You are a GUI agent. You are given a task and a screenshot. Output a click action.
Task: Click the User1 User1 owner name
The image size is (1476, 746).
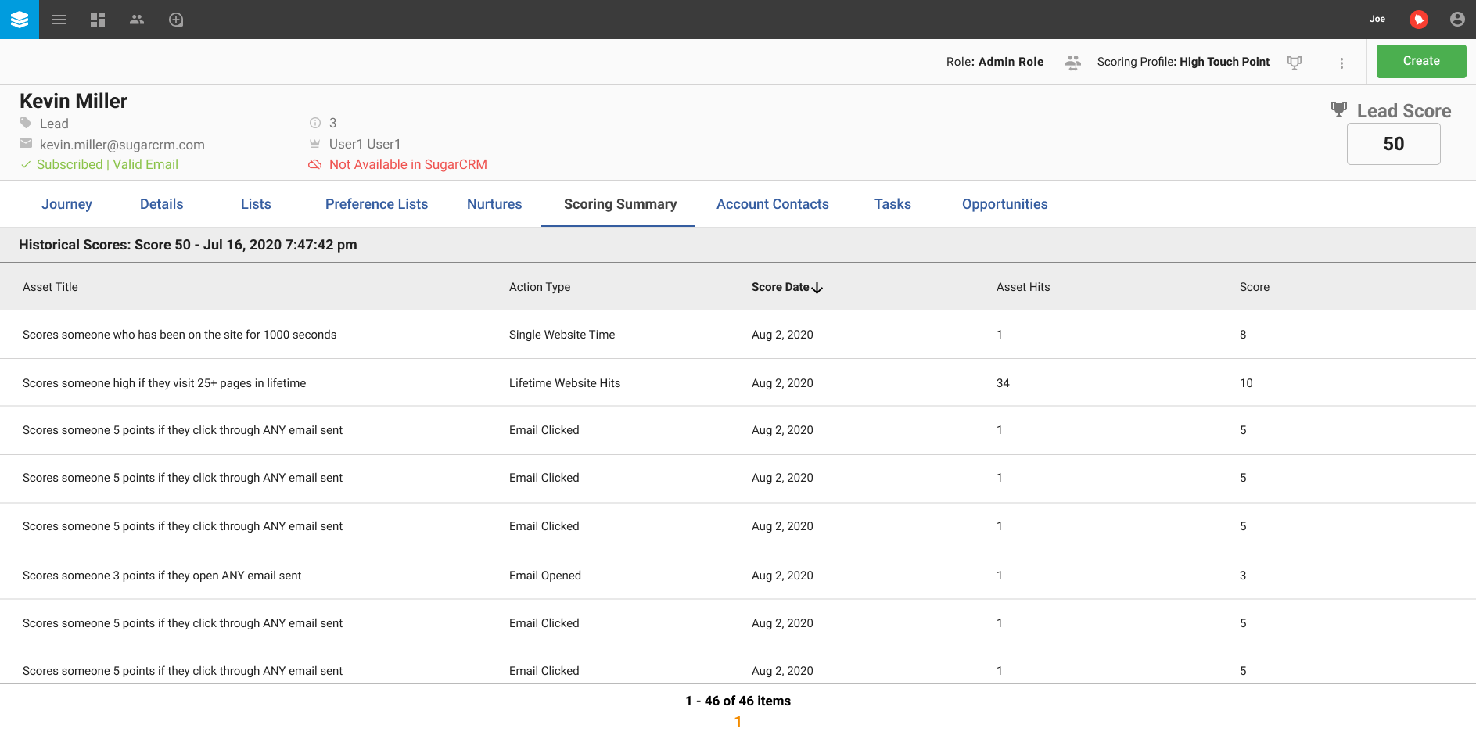(x=365, y=144)
